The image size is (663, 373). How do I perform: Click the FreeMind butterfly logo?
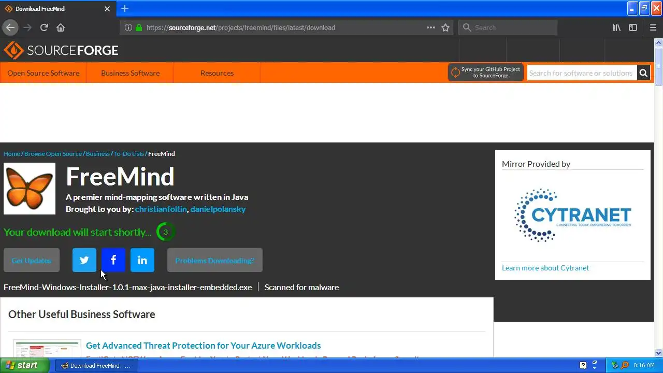(30, 189)
